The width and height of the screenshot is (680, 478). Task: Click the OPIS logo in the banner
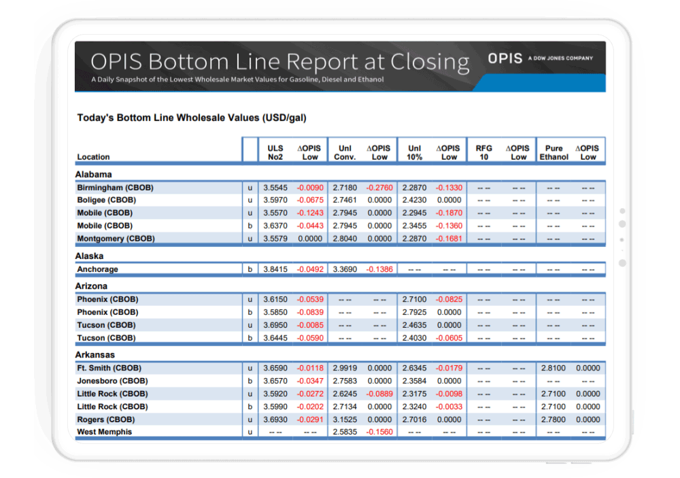pyautogui.click(x=505, y=58)
